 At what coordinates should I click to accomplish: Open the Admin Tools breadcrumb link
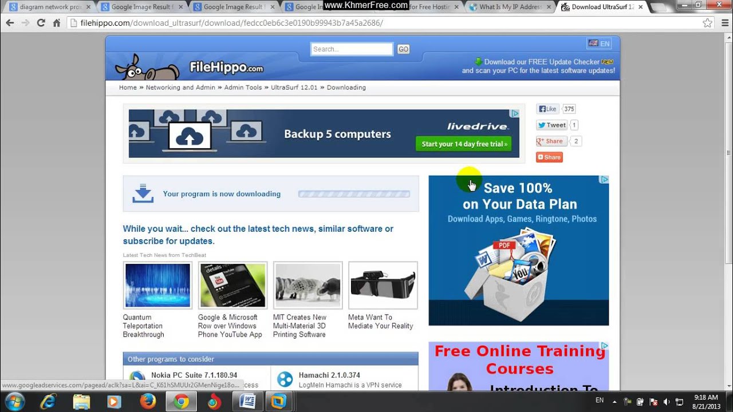243,88
